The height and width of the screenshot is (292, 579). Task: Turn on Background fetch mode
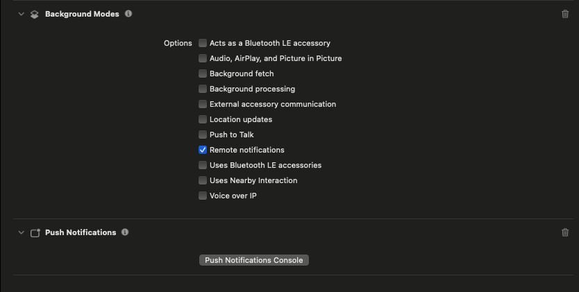[203, 74]
